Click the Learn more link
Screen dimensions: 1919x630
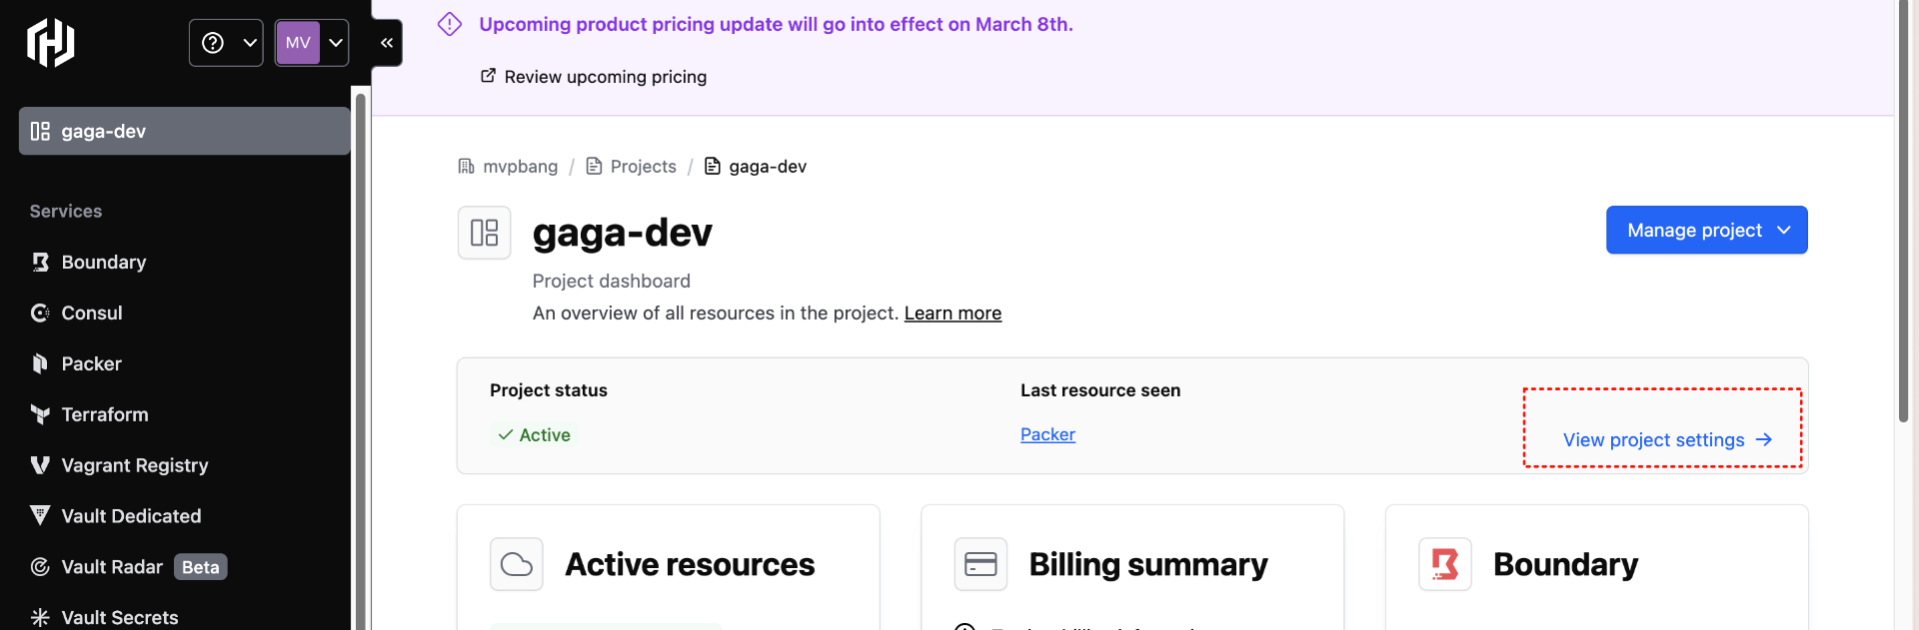[x=953, y=314]
